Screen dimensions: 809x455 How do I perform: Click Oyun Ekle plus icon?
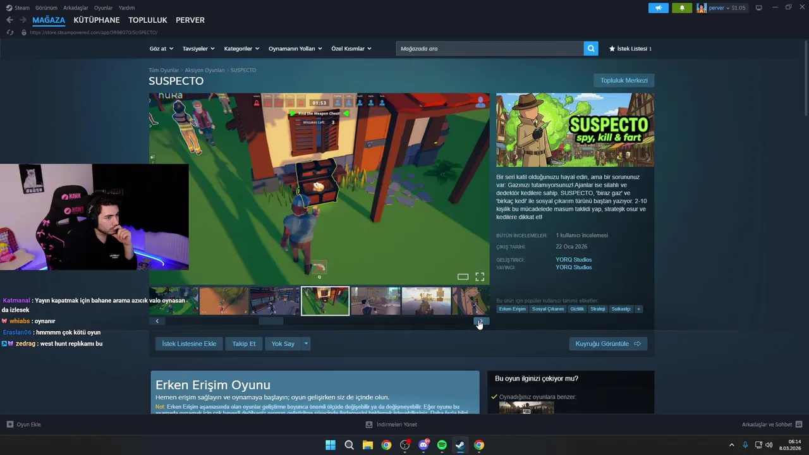10,425
